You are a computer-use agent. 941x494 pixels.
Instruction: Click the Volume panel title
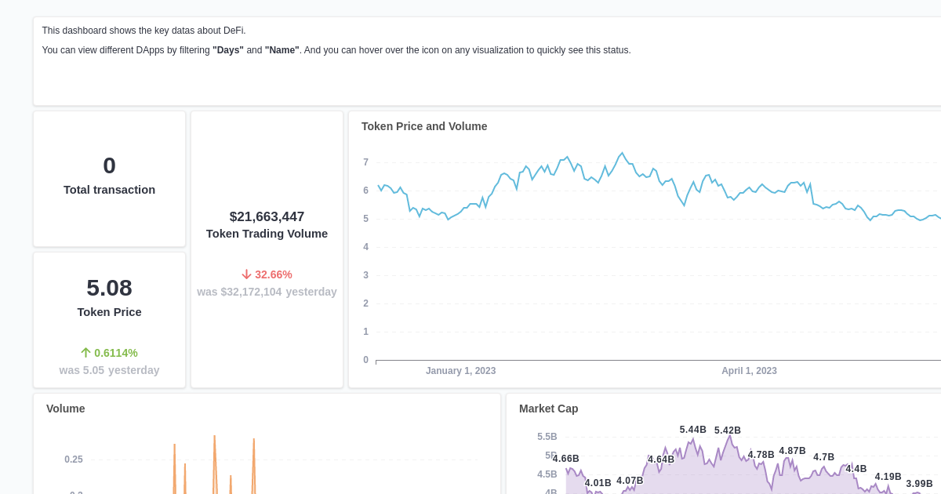click(65, 409)
